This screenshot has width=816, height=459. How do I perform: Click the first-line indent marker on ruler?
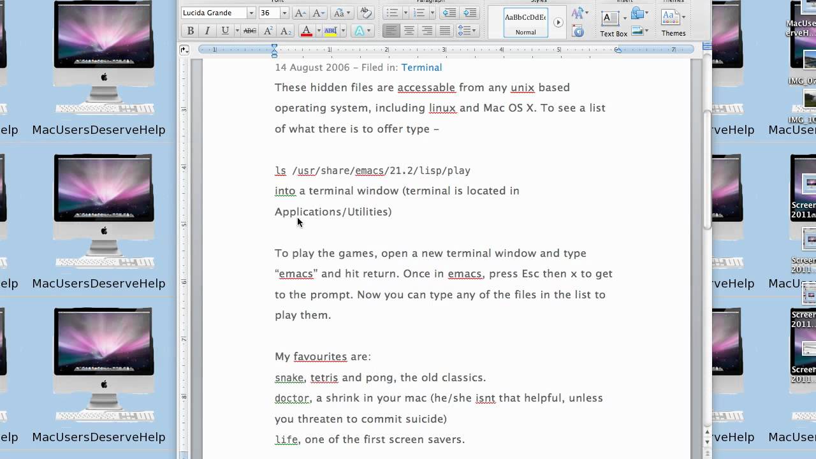click(275, 47)
